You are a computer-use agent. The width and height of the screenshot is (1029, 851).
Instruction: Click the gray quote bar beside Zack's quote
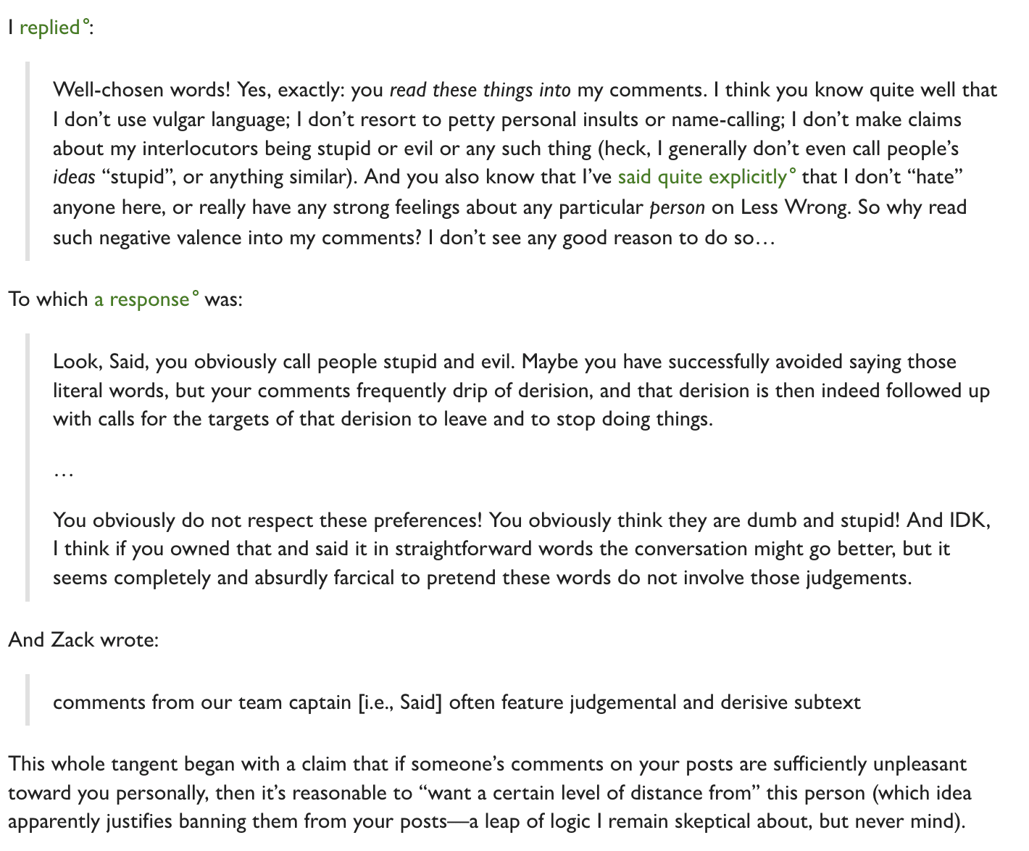tap(28, 700)
